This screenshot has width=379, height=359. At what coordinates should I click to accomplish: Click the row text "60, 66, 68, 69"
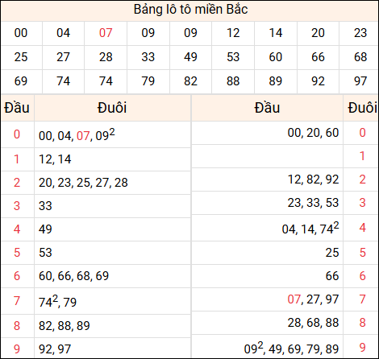[74, 276]
